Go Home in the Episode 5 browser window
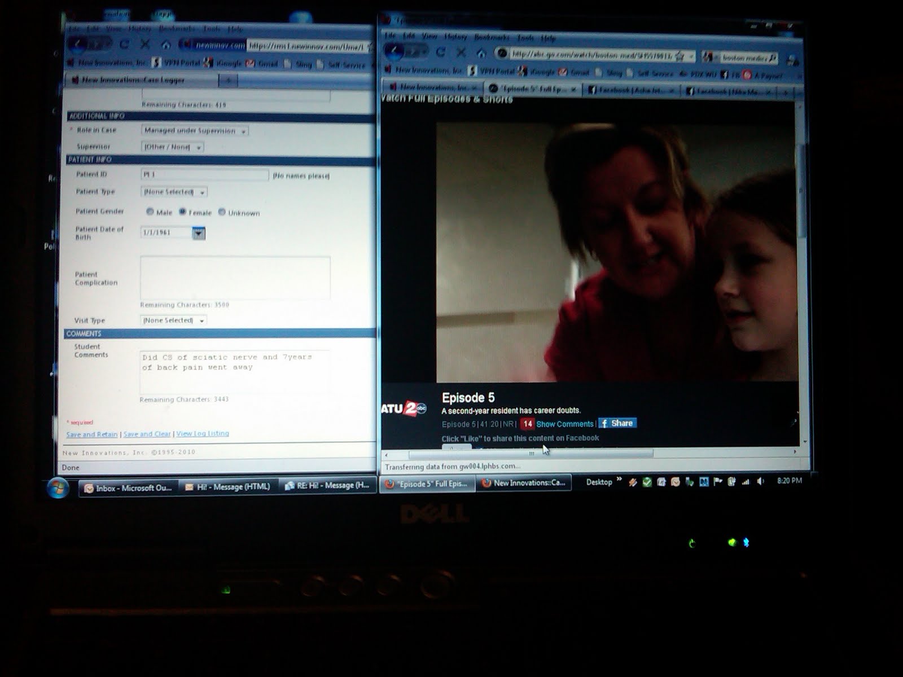Viewport: 903px width, 677px height. pyautogui.click(x=481, y=53)
